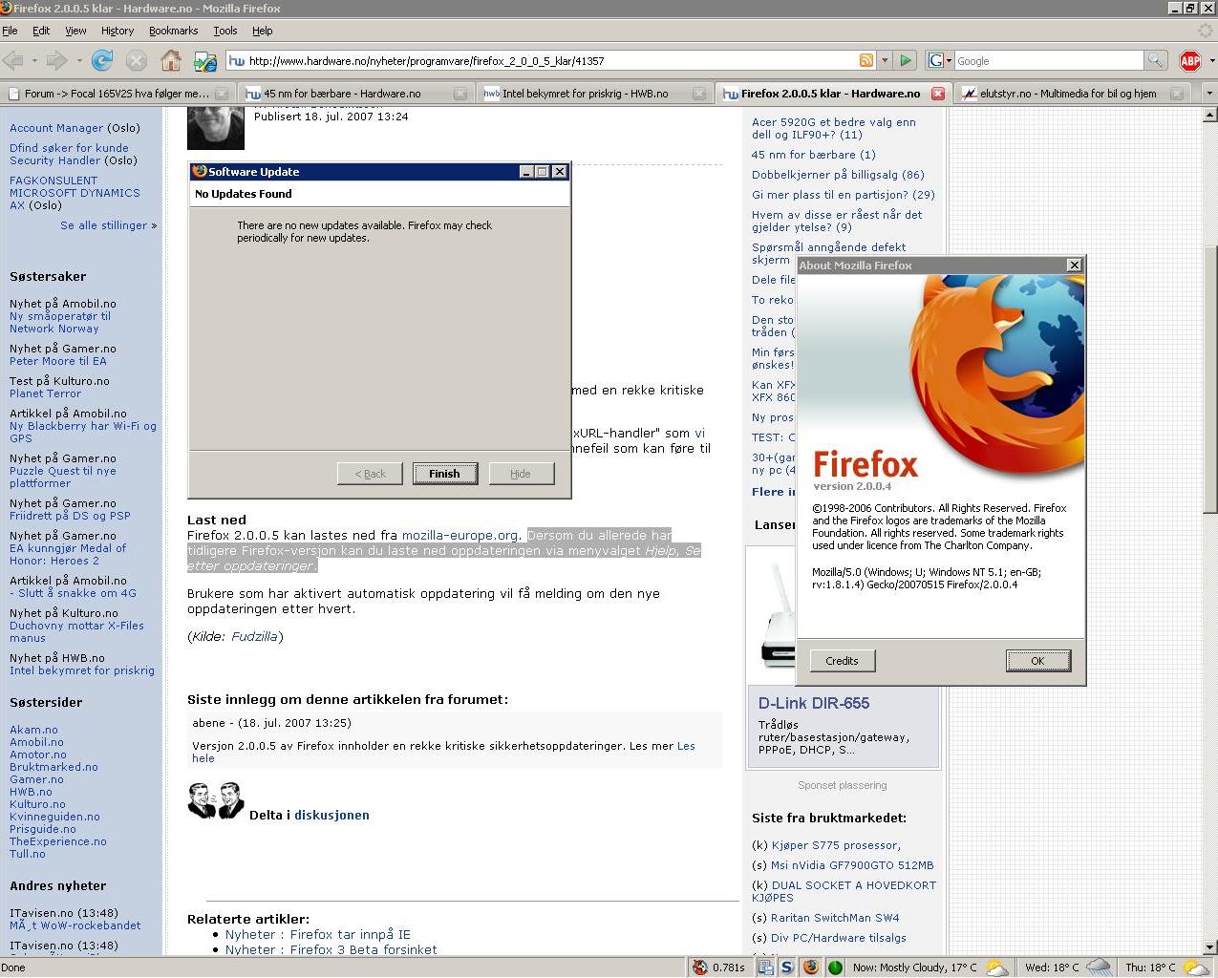
Task: Click the blue S status bar icon
Action: tap(787, 967)
